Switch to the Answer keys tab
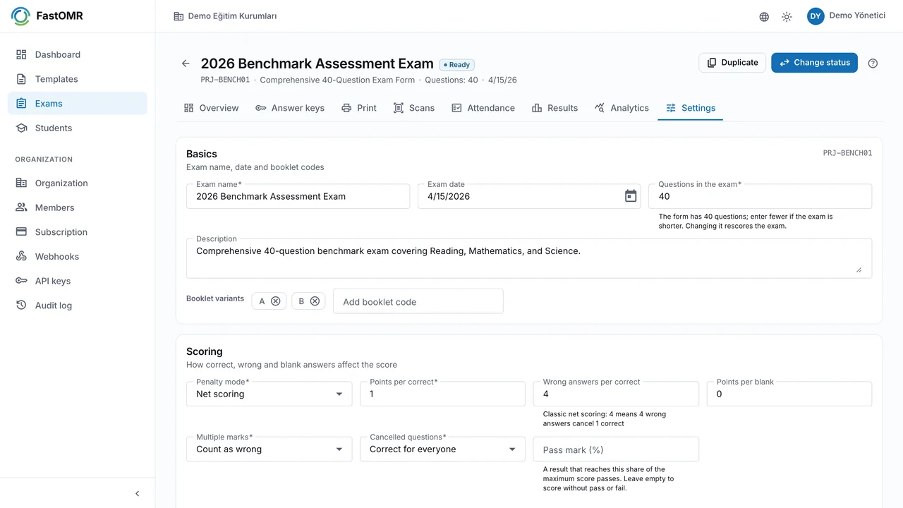 coord(290,108)
